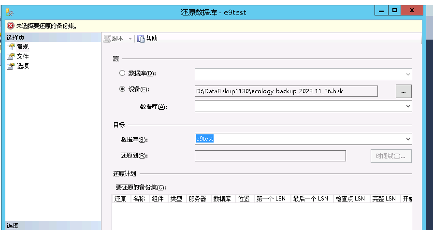The image size is (433, 230).
Task: Maximize the 还原数据库 window
Action: click(395, 11)
